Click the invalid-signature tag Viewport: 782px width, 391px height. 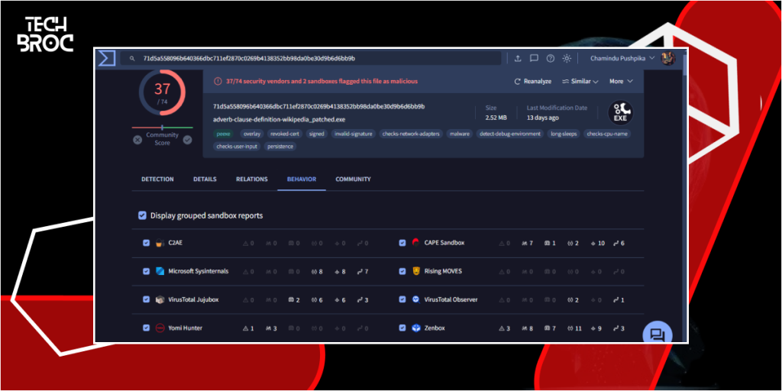click(353, 134)
